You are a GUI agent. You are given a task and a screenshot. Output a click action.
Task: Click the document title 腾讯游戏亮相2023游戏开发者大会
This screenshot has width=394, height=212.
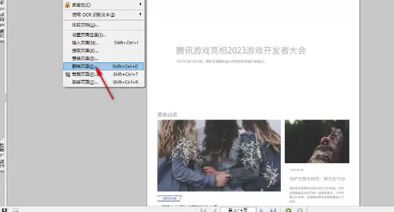click(241, 50)
